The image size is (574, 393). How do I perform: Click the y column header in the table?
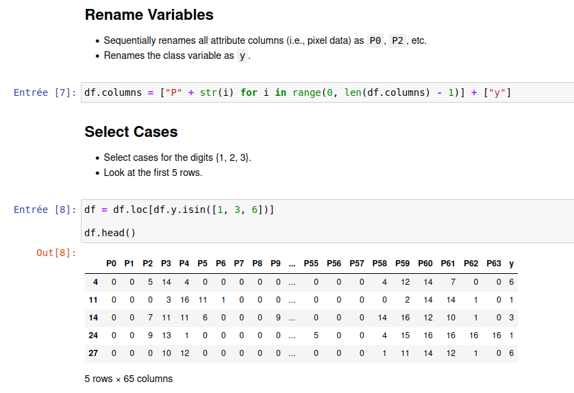pos(512,264)
